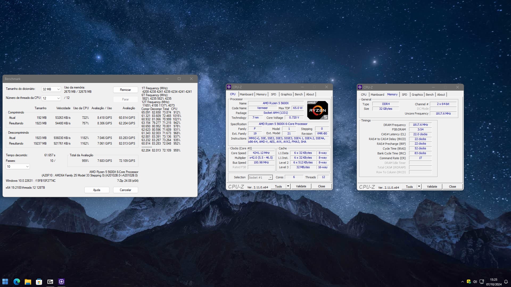
Task: Open the volume control tray icon
Action: click(475, 282)
